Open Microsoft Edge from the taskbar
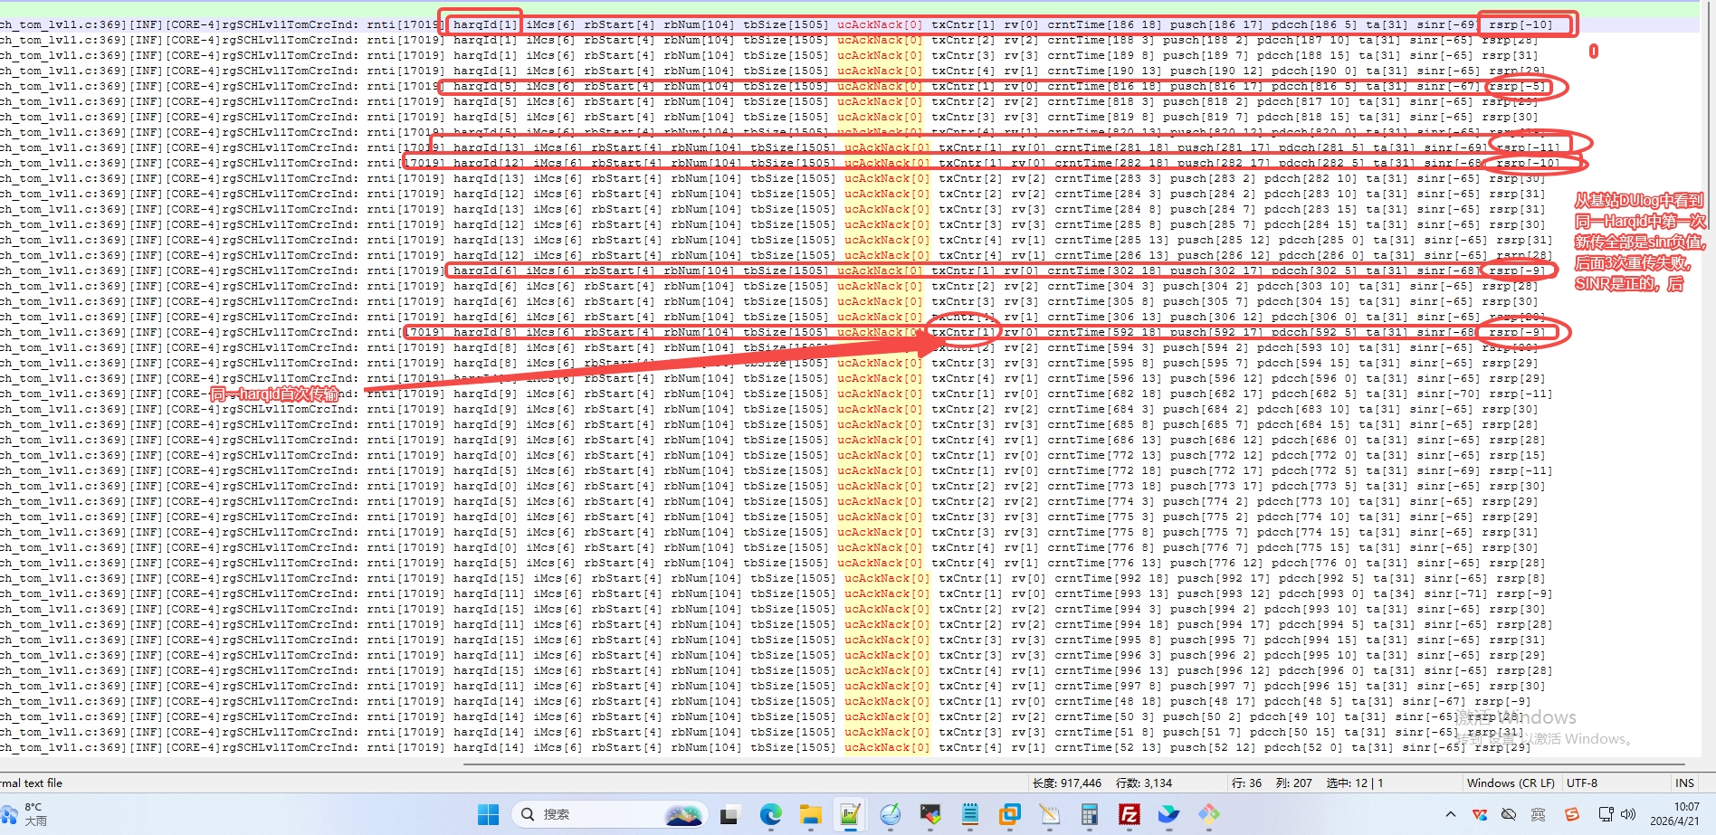 (x=770, y=815)
